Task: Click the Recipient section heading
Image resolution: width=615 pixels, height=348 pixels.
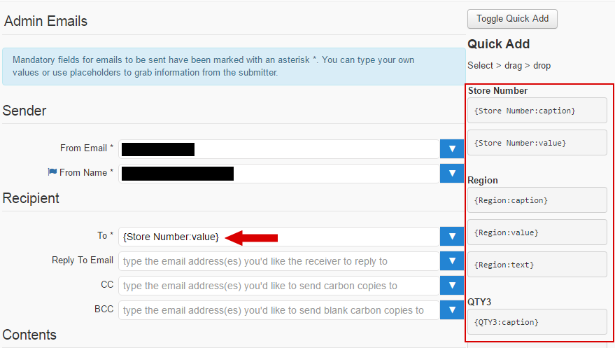Action: 31,198
